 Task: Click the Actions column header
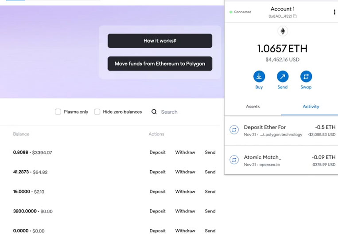click(156, 134)
